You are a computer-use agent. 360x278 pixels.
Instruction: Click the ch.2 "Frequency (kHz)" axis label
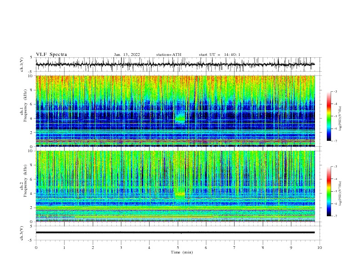(25, 180)
